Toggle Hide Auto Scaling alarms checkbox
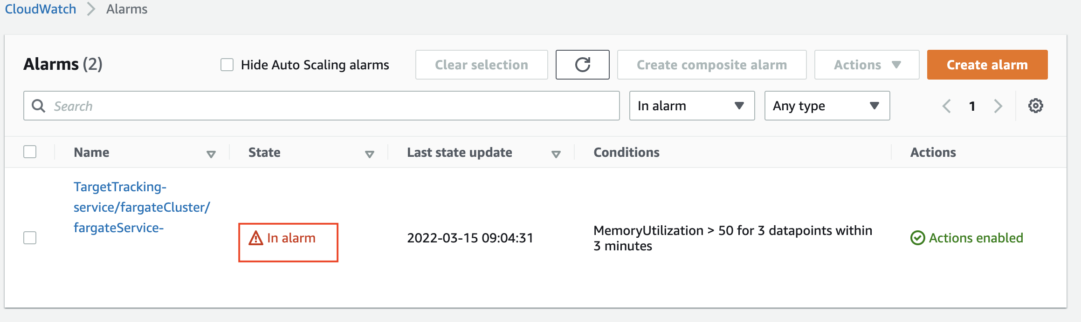Image resolution: width=1081 pixels, height=322 pixels. pyautogui.click(x=227, y=65)
